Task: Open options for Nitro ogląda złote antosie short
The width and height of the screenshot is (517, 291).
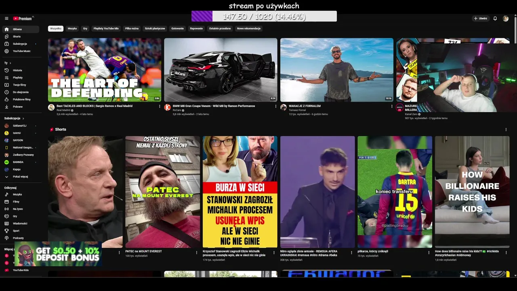Action: (x=351, y=253)
